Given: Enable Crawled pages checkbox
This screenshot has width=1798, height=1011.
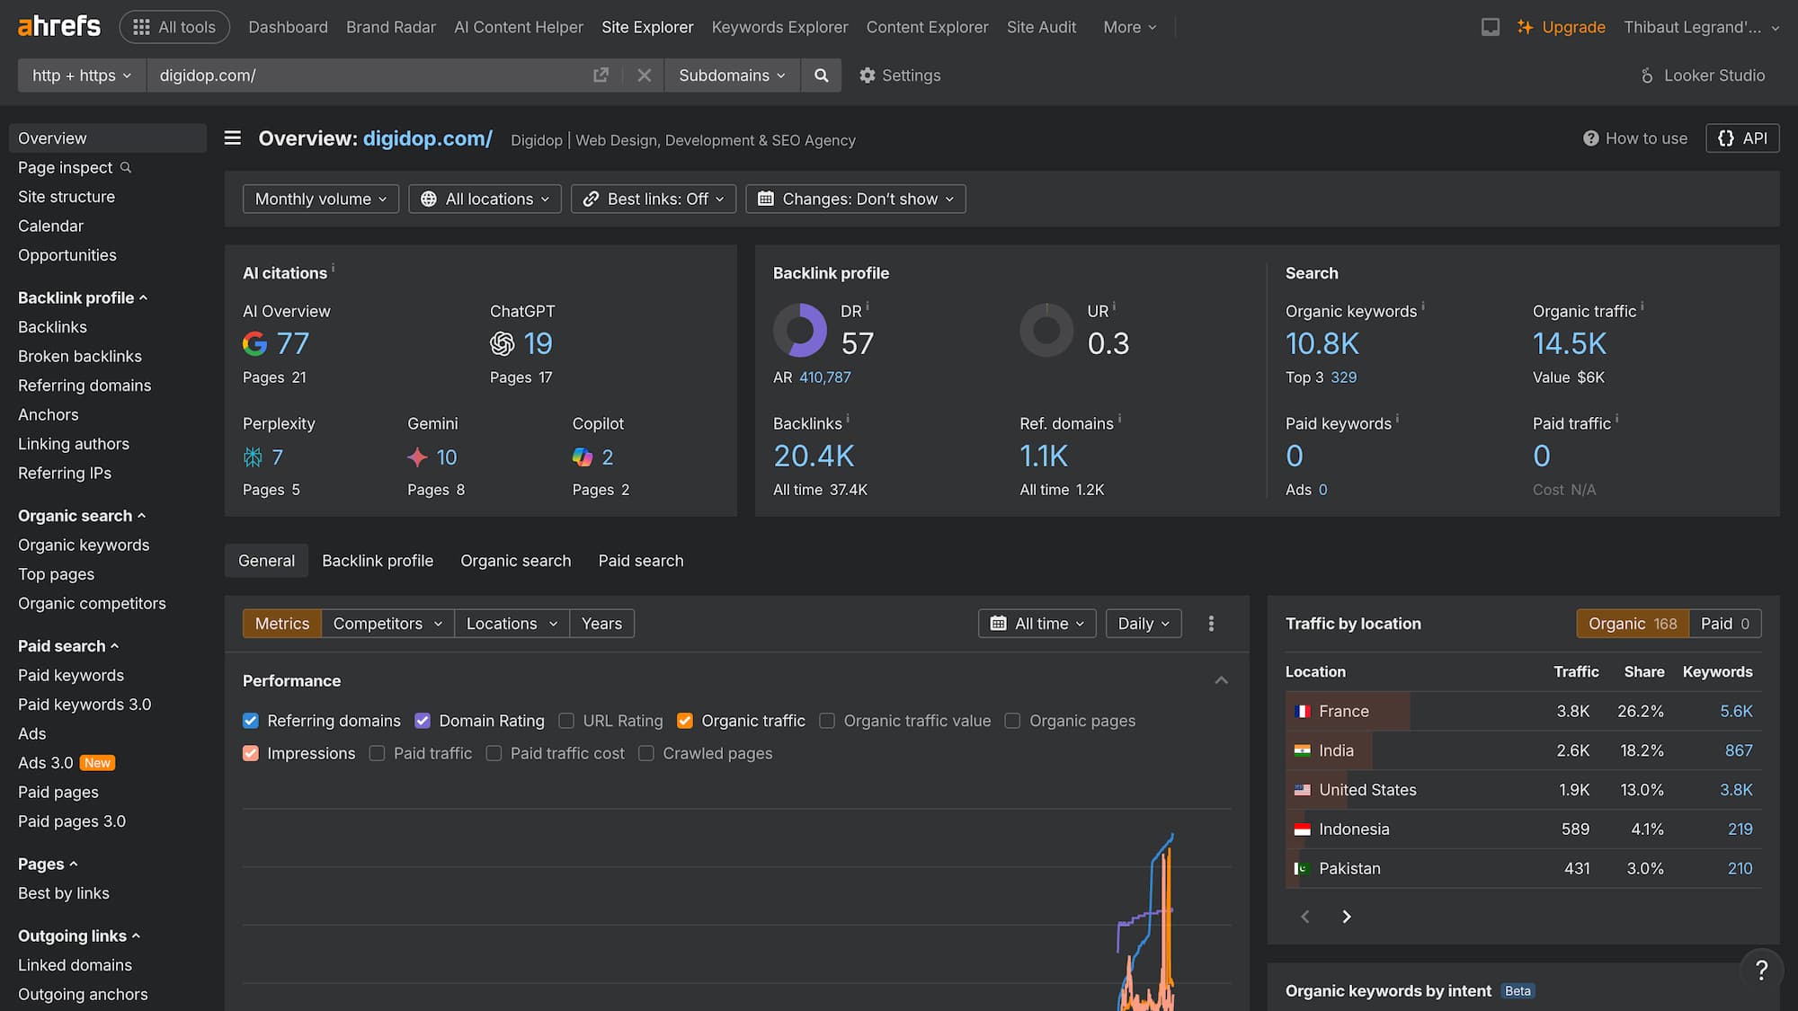Looking at the screenshot, I should (646, 753).
